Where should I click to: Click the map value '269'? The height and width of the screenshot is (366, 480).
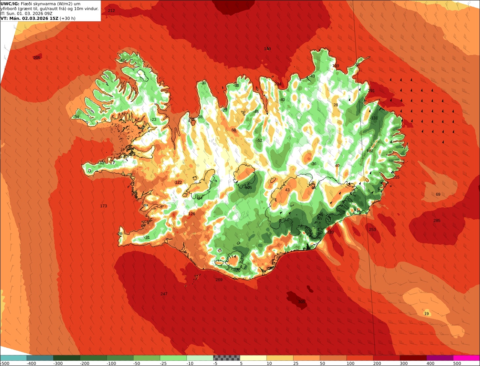[219, 280]
